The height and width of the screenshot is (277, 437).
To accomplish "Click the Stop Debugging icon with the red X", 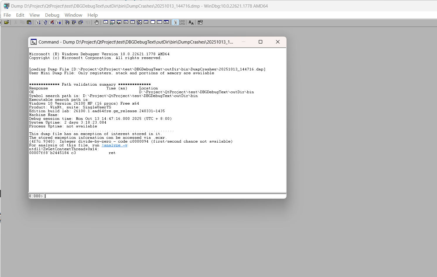I will pyautogui.click(x=52, y=22).
